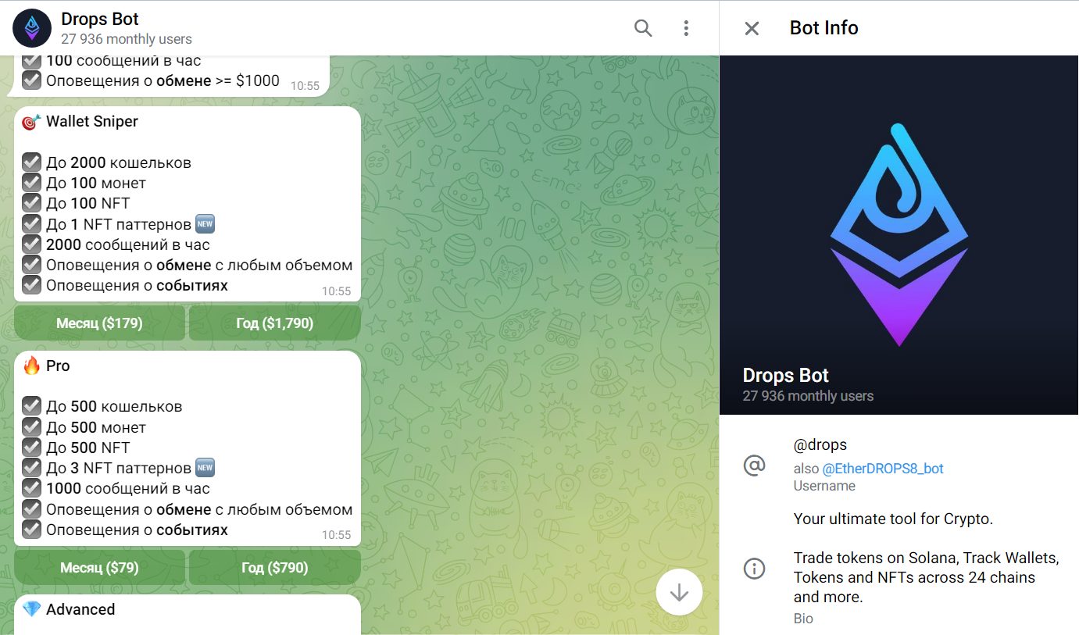The height and width of the screenshot is (635, 1079).
Task: Click 'Your ultimate tool for Crypto.' text
Action: 893,519
